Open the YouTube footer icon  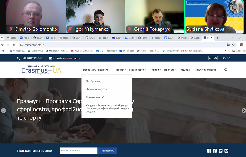(226, 151)
